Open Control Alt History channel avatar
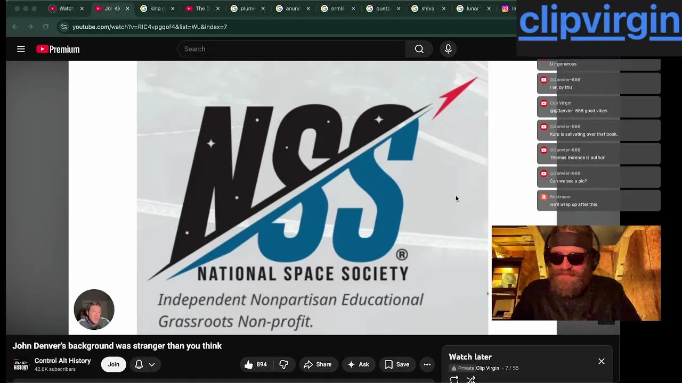The width and height of the screenshot is (682, 383). pos(21,364)
